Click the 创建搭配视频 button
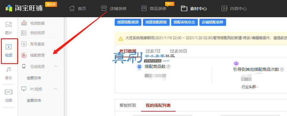The height and width of the screenshot is (116, 287). point(128,22)
